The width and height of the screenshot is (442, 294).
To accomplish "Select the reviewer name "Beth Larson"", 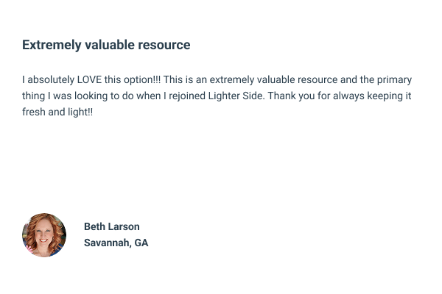I will click(111, 226).
